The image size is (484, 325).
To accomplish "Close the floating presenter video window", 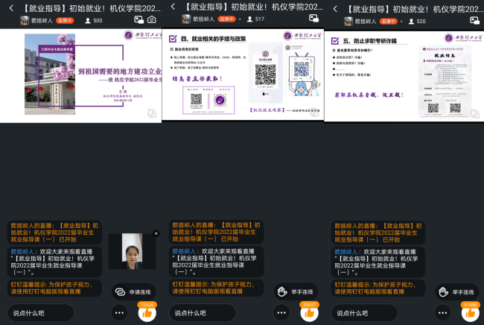I will point(156,233).
